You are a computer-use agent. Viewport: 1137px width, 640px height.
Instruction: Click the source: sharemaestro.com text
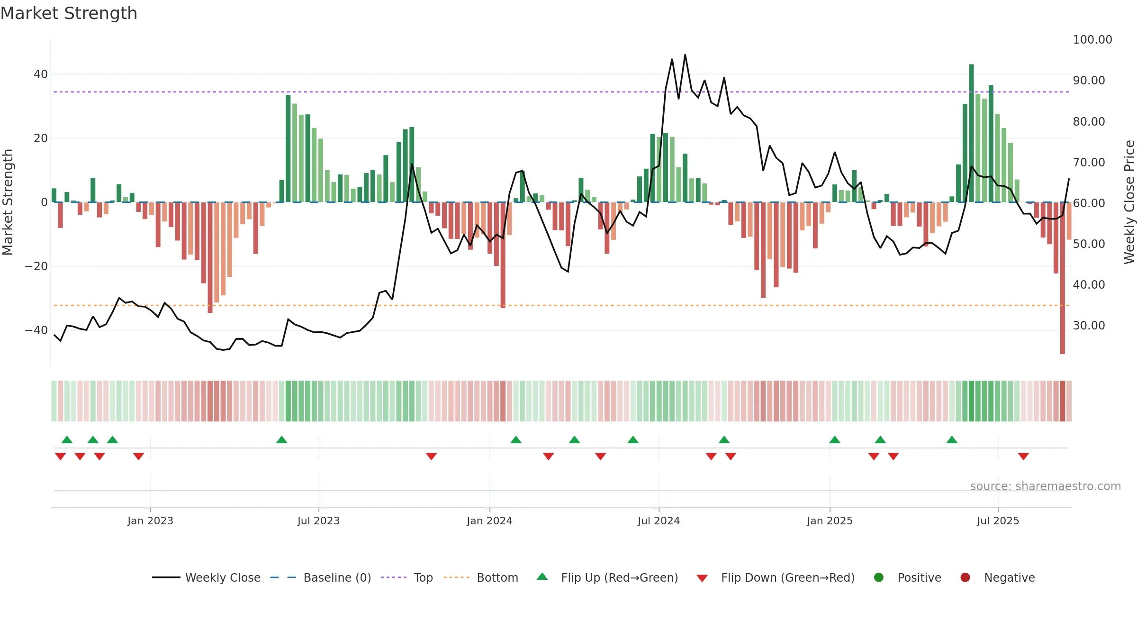pos(1046,486)
